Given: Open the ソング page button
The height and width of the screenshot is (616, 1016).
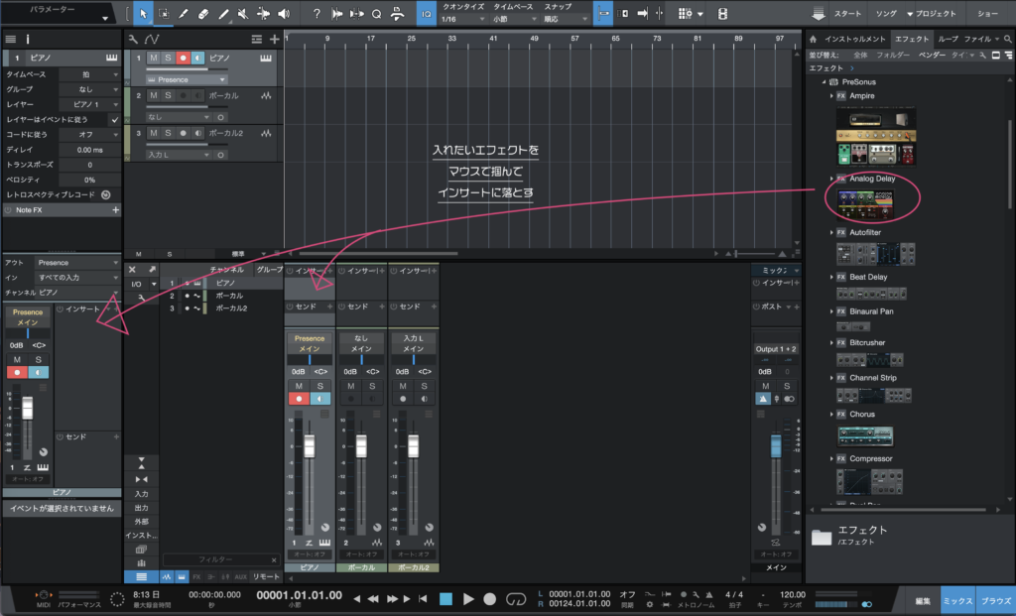Looking at the screenshot, I should [886, 14].
